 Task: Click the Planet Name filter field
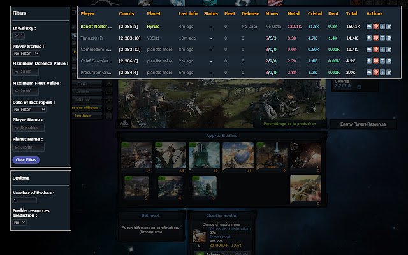28,147
